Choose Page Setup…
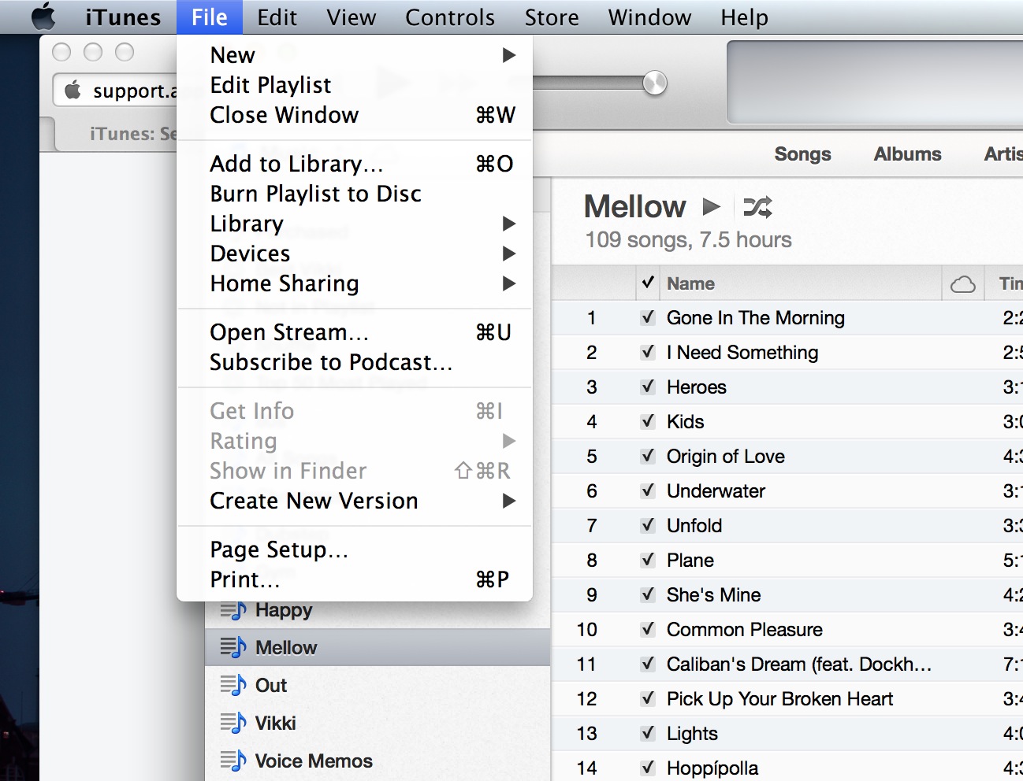 [355, 550]
